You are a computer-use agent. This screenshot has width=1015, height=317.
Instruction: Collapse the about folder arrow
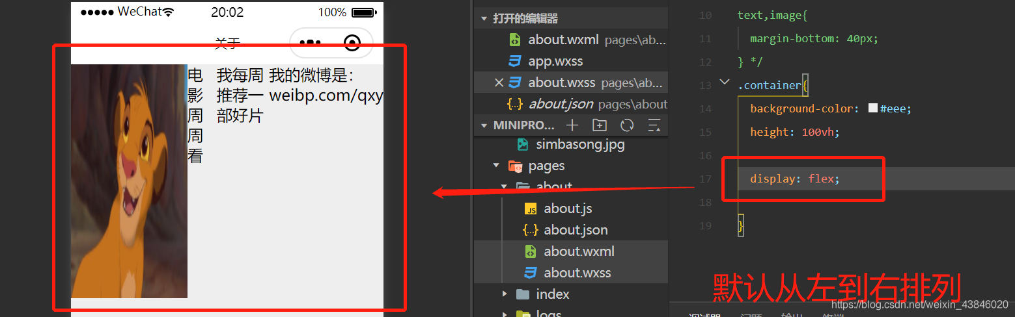click(503, 187)
